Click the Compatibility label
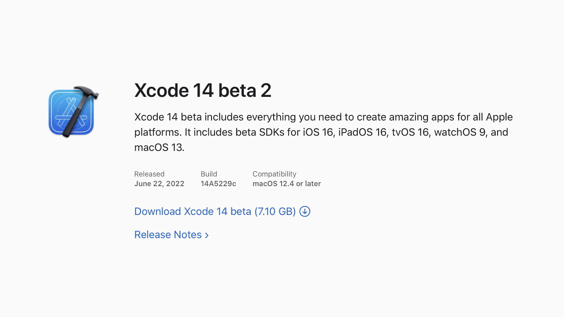 [274, 174]
